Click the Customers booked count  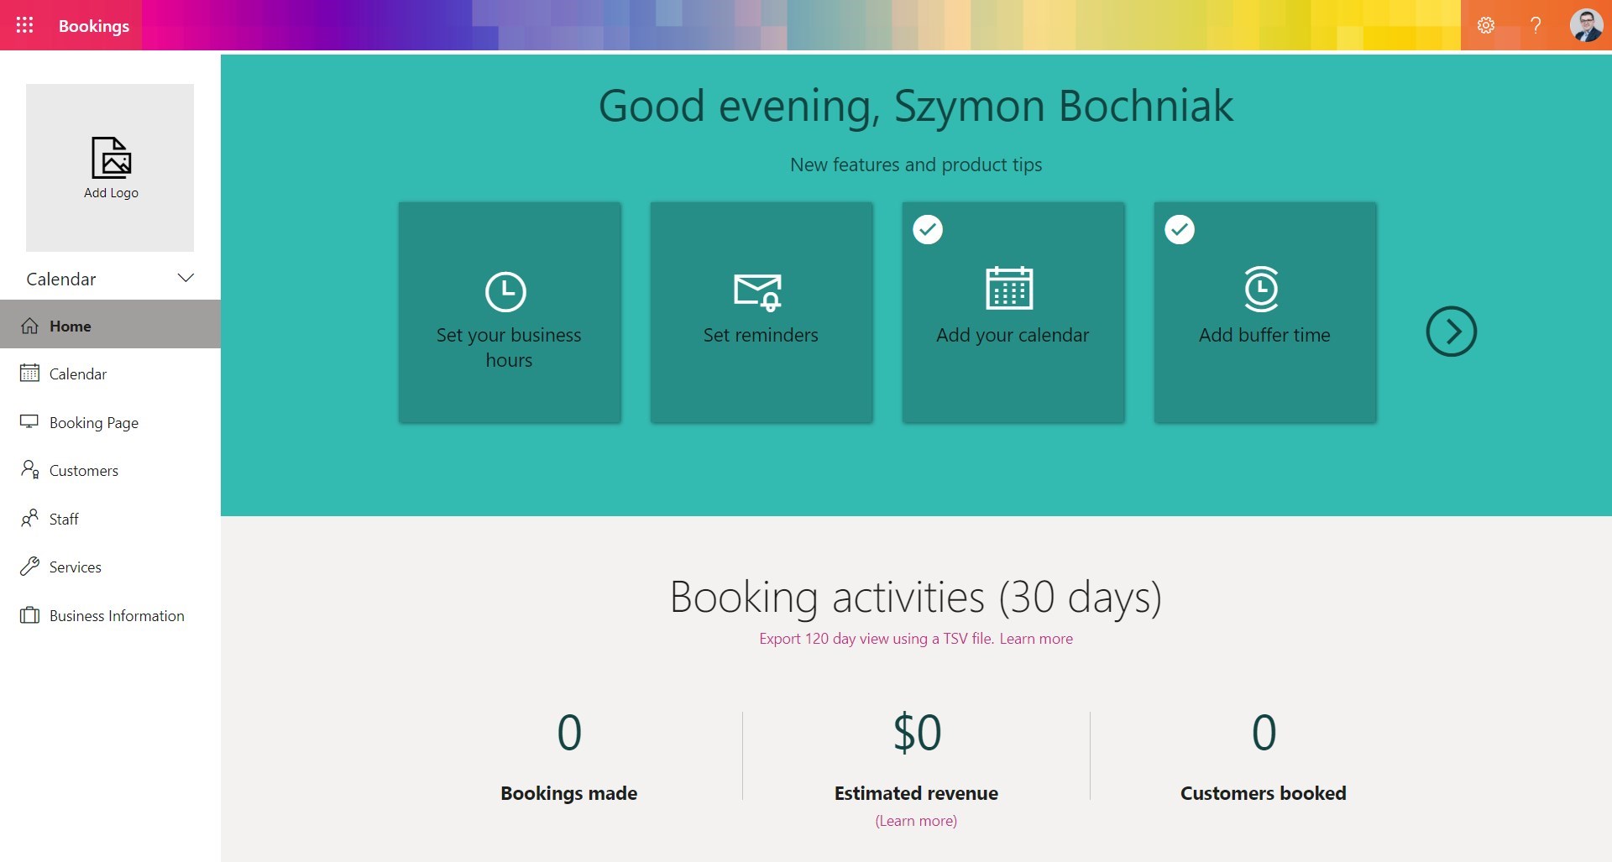(x=1264, y=733)
